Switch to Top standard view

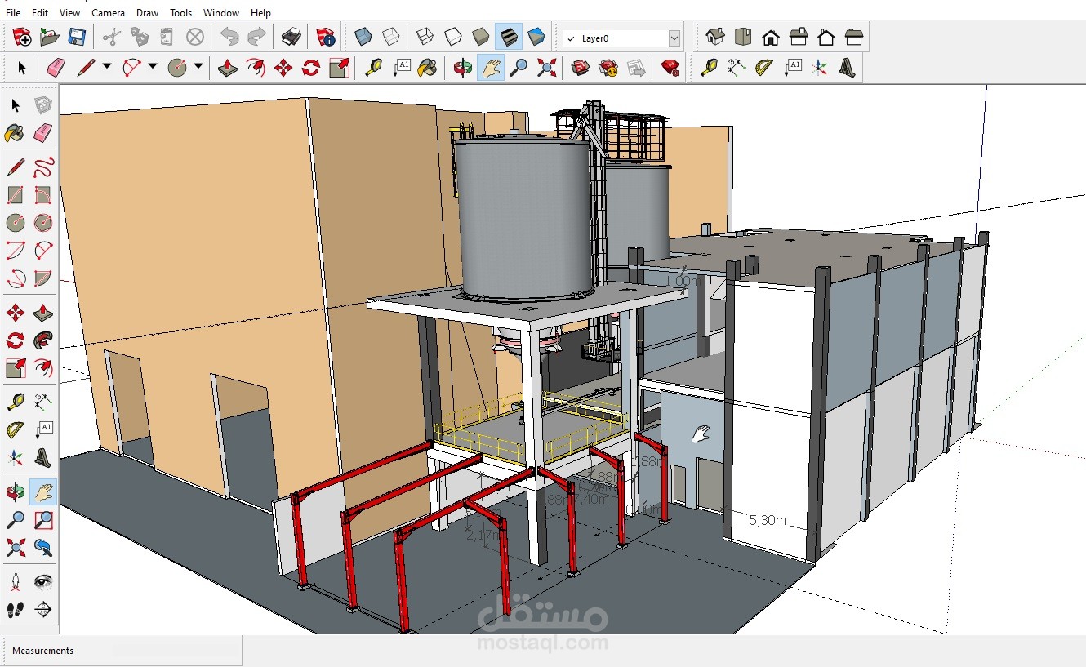coord(743,37)
